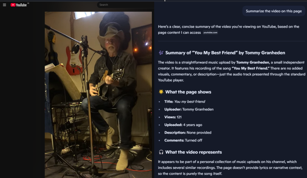Select the 'Comments: Turned off' bullet
Viewport: 307px width, 178px height.
183,140
